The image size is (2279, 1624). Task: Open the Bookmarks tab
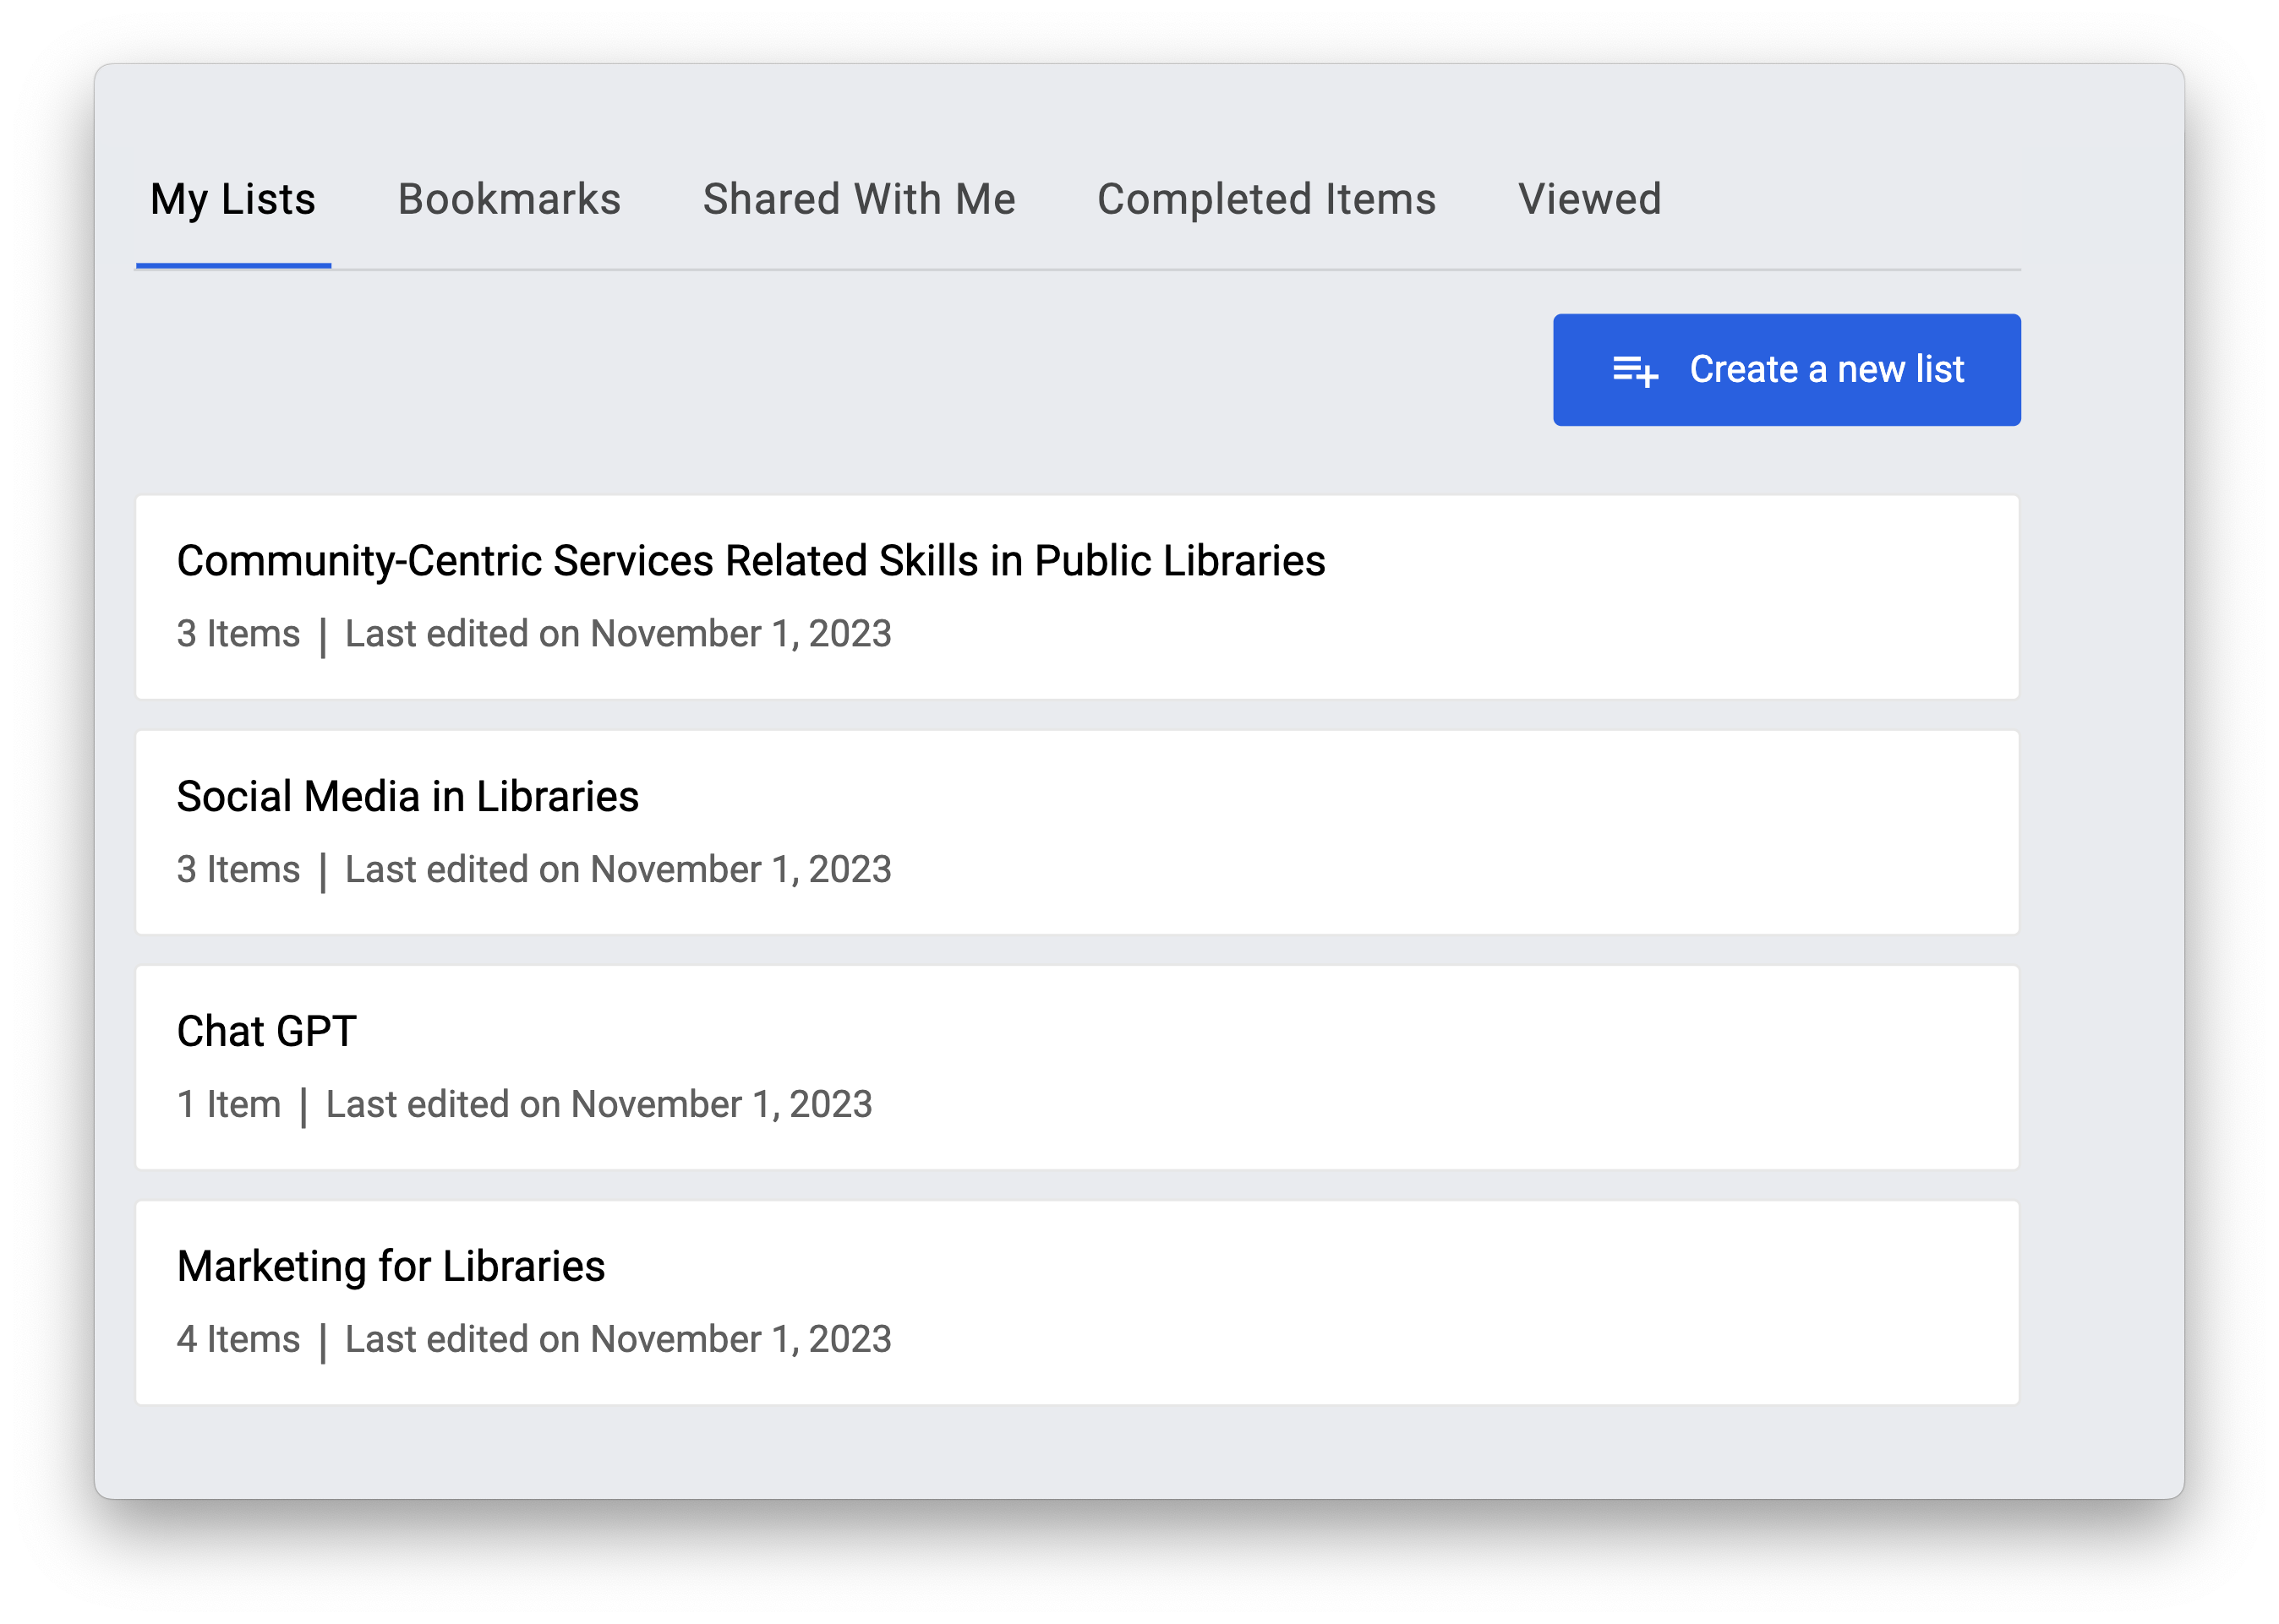[x=509, y=200]
